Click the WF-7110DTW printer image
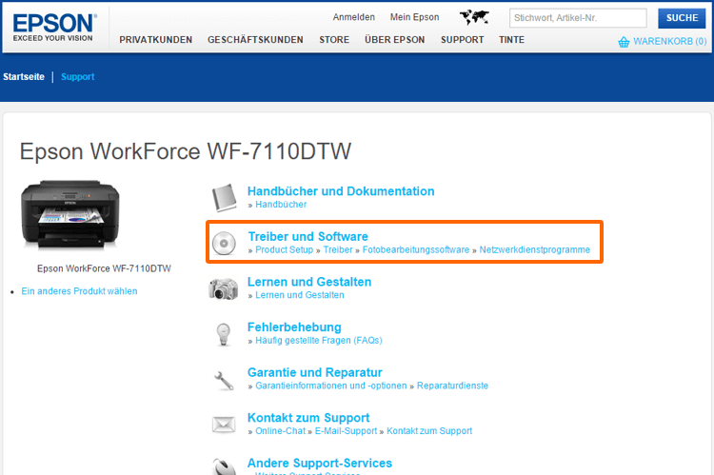Screen dimensions: 714x475 click(x=70, y=214)
